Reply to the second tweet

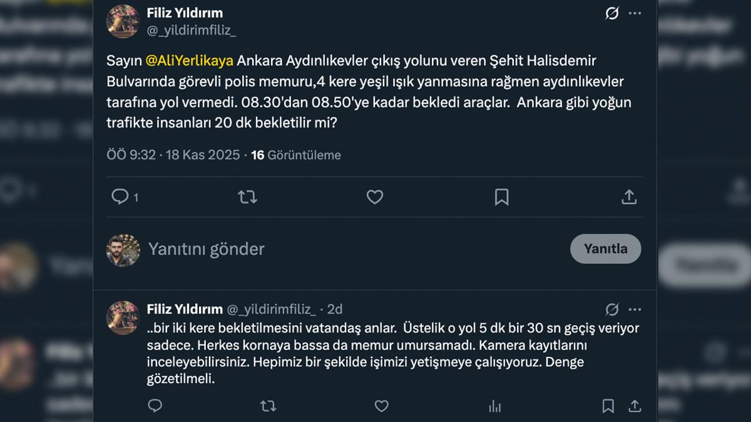pyautogui.click(x=155, y=406)
